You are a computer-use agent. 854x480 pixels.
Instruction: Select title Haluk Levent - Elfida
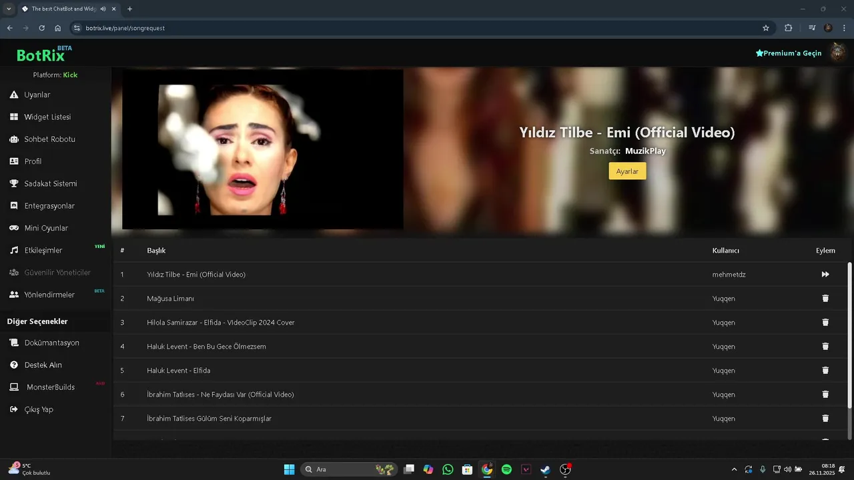(179, 371)
